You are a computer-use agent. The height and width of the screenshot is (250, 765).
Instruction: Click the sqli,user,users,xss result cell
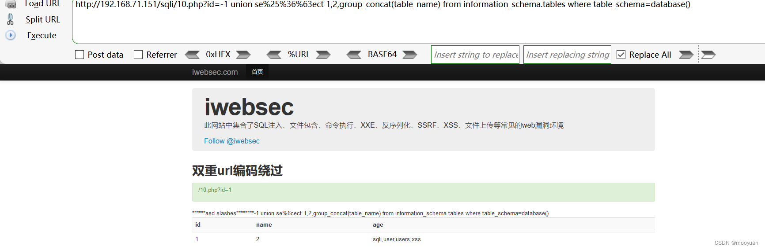(397, 239)
